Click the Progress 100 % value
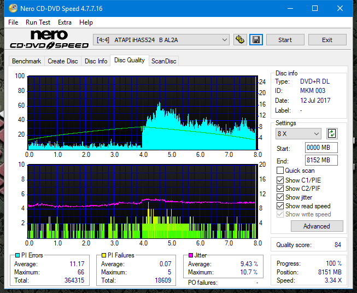 (x=334, y=263)
